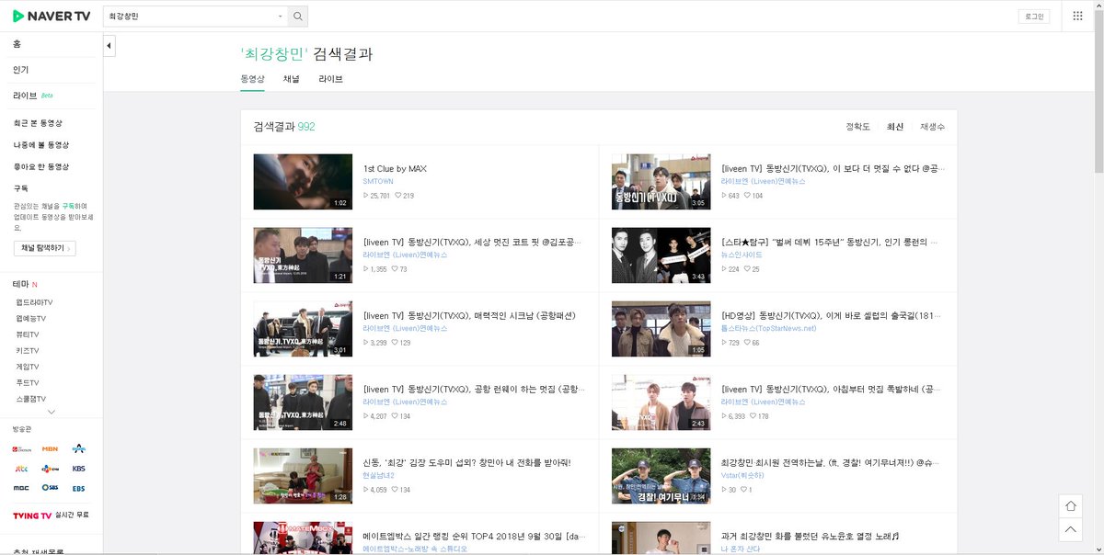
Task: Open SBS broadcaster logo
Action: [51, 488]
